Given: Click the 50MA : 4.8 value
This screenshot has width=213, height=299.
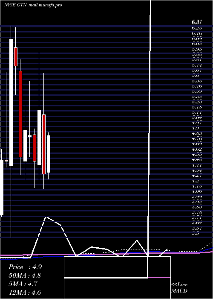Looking at the screenshot, I should [x=25, y=276].
